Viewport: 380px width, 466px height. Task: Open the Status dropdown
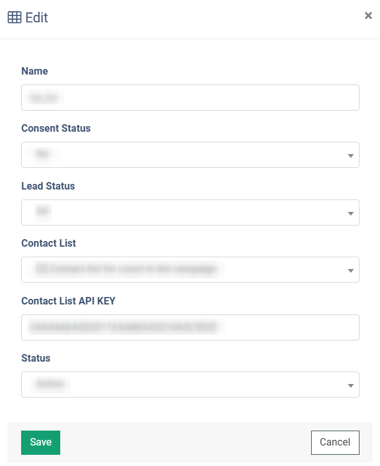point(184,385)
